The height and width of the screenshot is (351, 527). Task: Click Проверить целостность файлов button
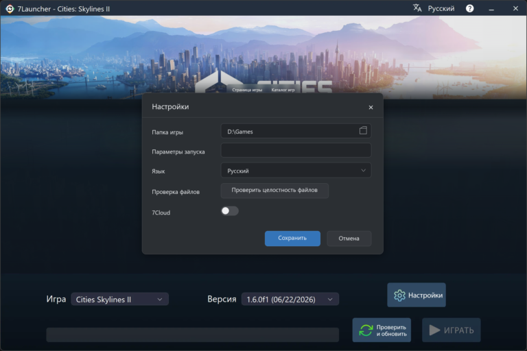pyautogui.click(x=274, y=191)
